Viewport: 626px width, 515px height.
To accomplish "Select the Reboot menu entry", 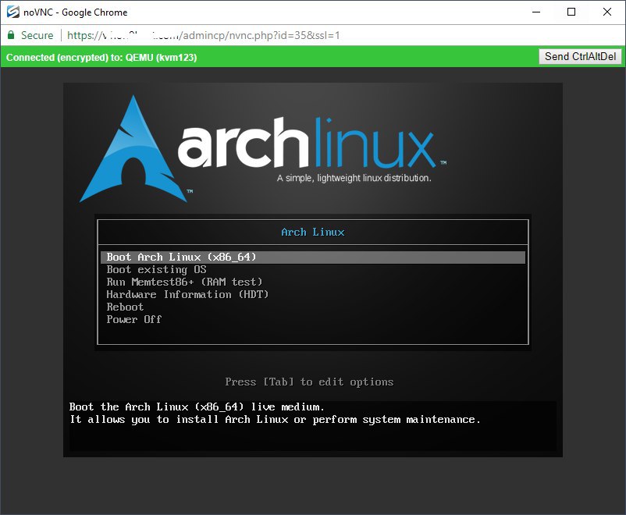I will (x=125, y=307).
